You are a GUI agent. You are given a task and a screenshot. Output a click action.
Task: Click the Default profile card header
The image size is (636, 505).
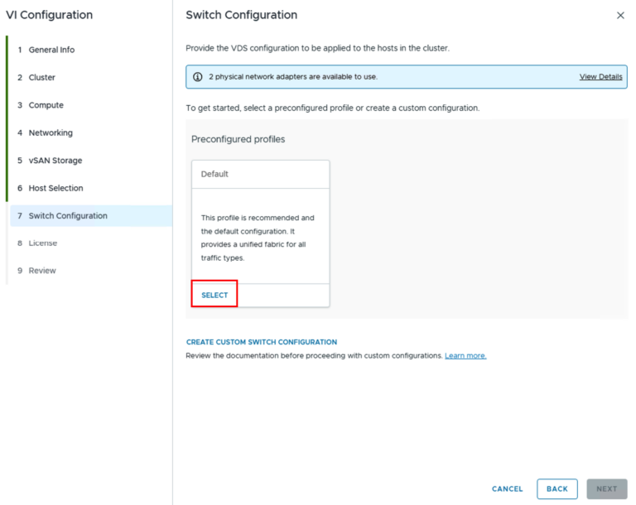click(260, 174)
